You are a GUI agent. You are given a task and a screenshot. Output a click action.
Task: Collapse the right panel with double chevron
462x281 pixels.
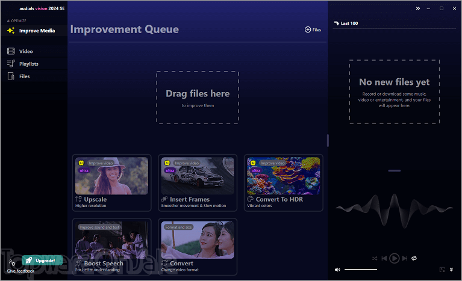[418, 8]
